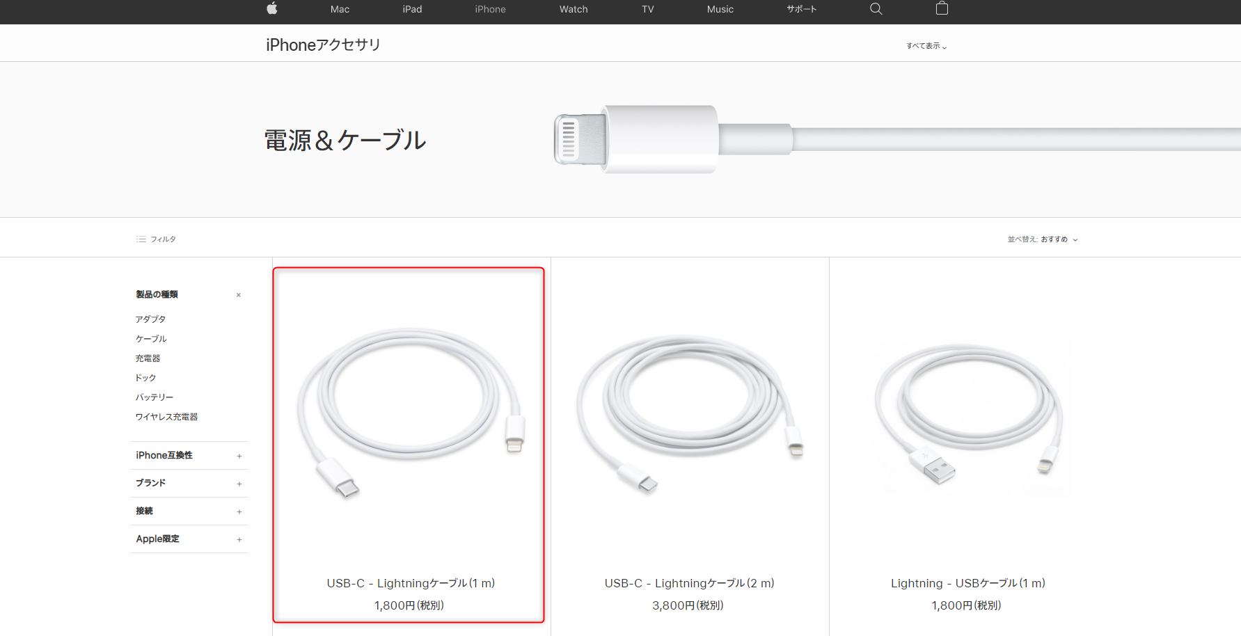Click the フィルタ list icon
1241x636 pixels.
(141, 239)
